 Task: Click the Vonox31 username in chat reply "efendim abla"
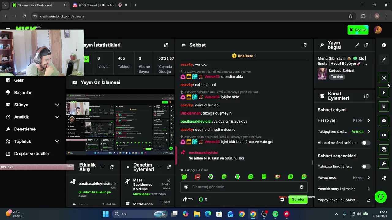(212, 77)
